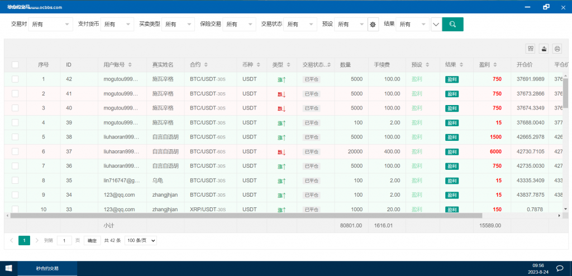
Task: Go to previous page arrow
Action: pyautogui.click(x=11, y=240)
